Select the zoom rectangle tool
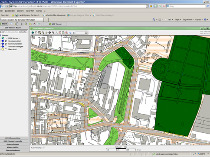 (x=39, y=33)
